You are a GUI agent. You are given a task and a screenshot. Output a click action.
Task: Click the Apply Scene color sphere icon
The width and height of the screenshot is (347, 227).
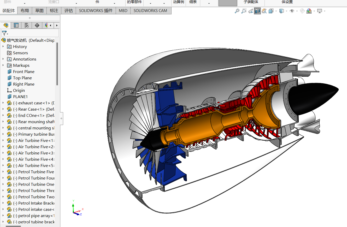(x=309, y=11)
